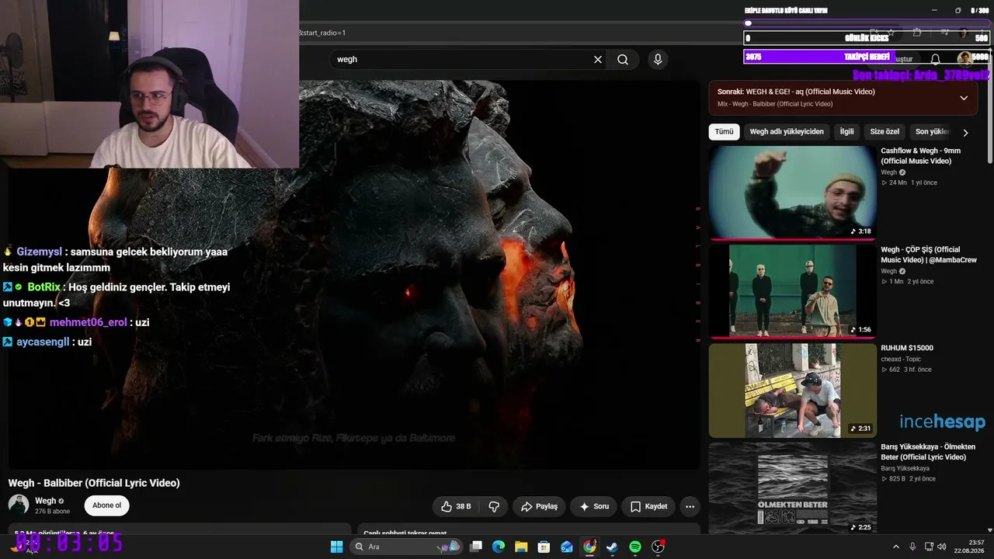Select the 'Wegh adlı yükleyiciden' filter chip
The height and width of the screenshot is (559, 994).
point(787,132)
